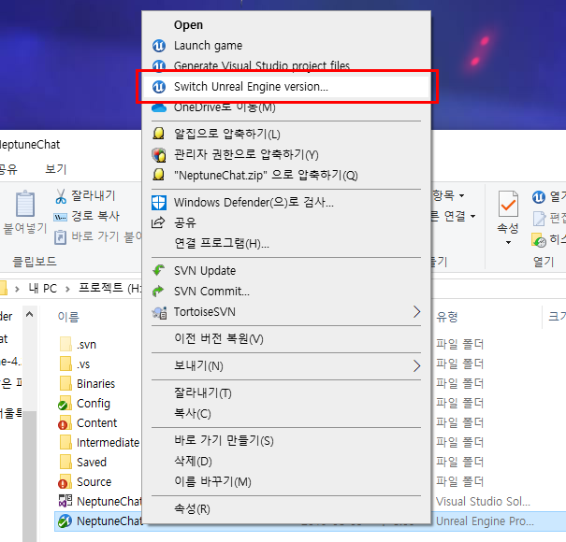Select the Saved folder
Screen dimensions: 566x542
click(82, 462)
